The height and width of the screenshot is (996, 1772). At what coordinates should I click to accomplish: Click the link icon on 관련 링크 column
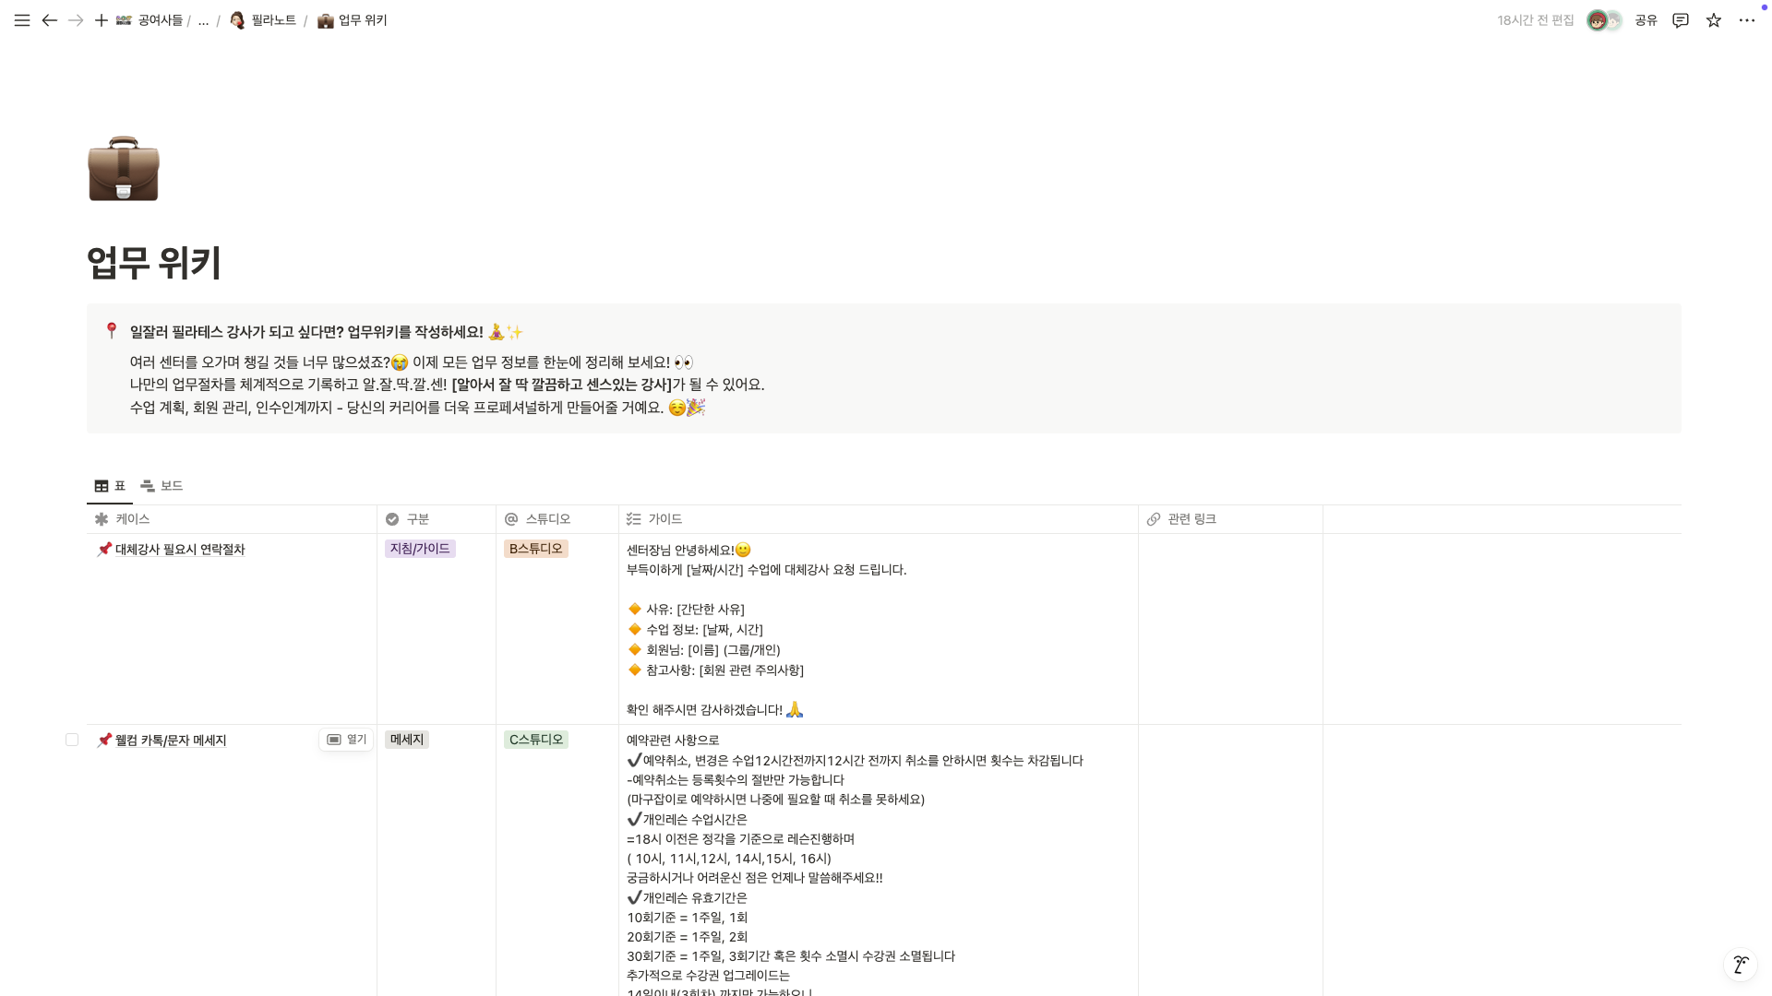pos(1153,519)
